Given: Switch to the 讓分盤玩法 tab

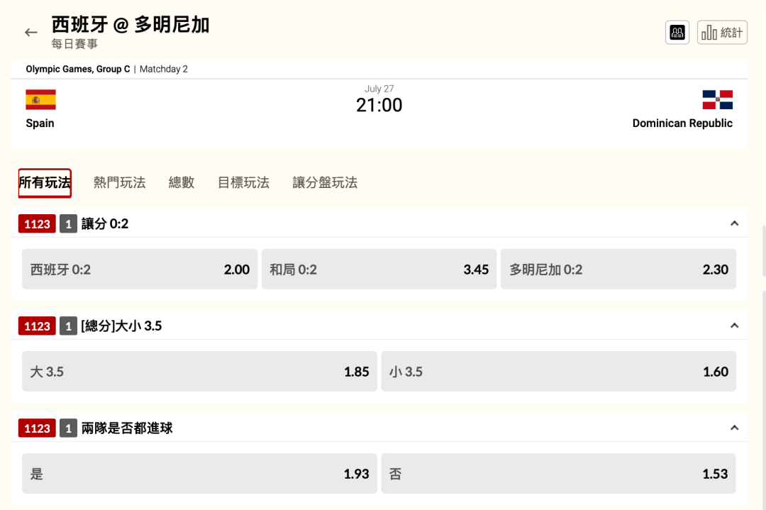Looking at the screenshot, I should pyautogui.click(x=325, y=183).
